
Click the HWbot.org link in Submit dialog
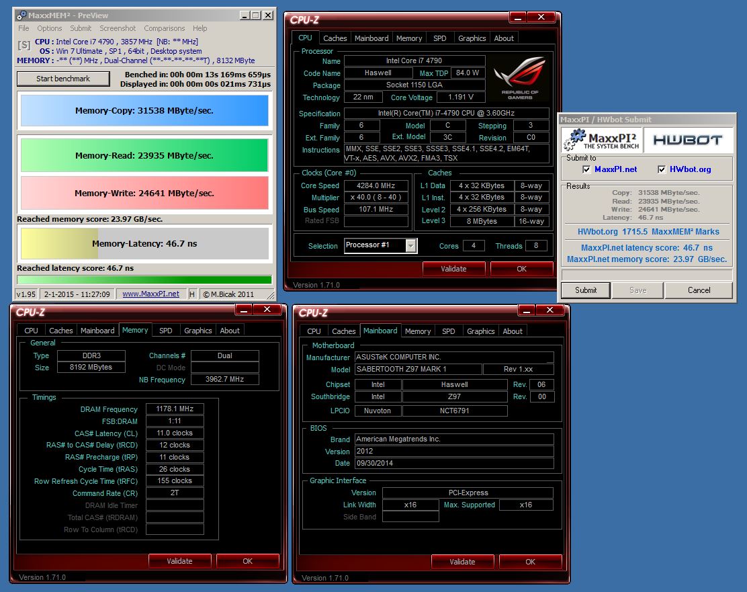click(691, 169)
